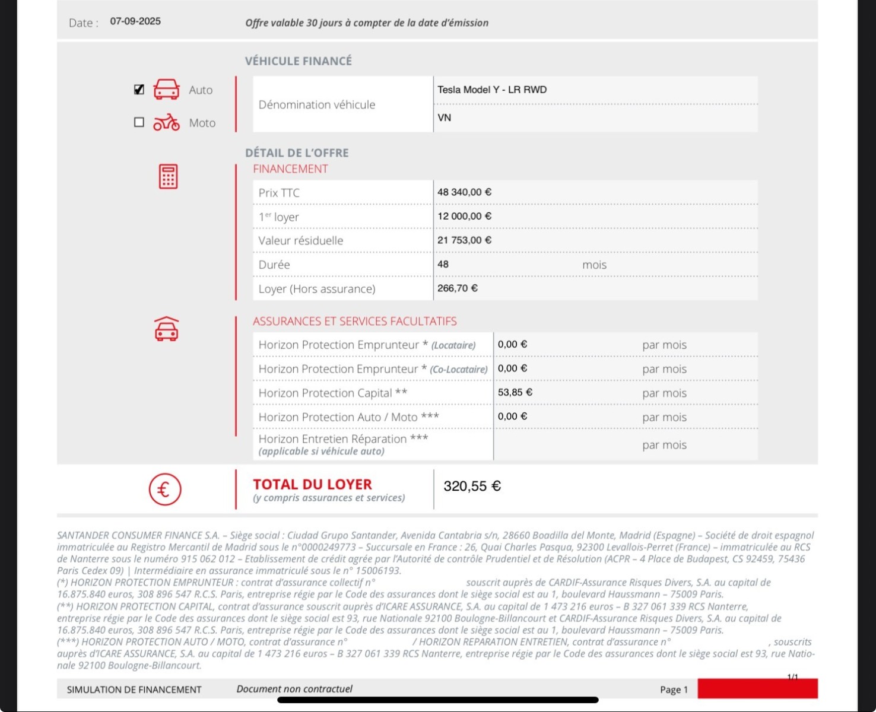This screenshot has width=876, height=712.
Task: Click the 'mois' unit beside Durée
Action: pyautogui.click(x=594, y=265)
